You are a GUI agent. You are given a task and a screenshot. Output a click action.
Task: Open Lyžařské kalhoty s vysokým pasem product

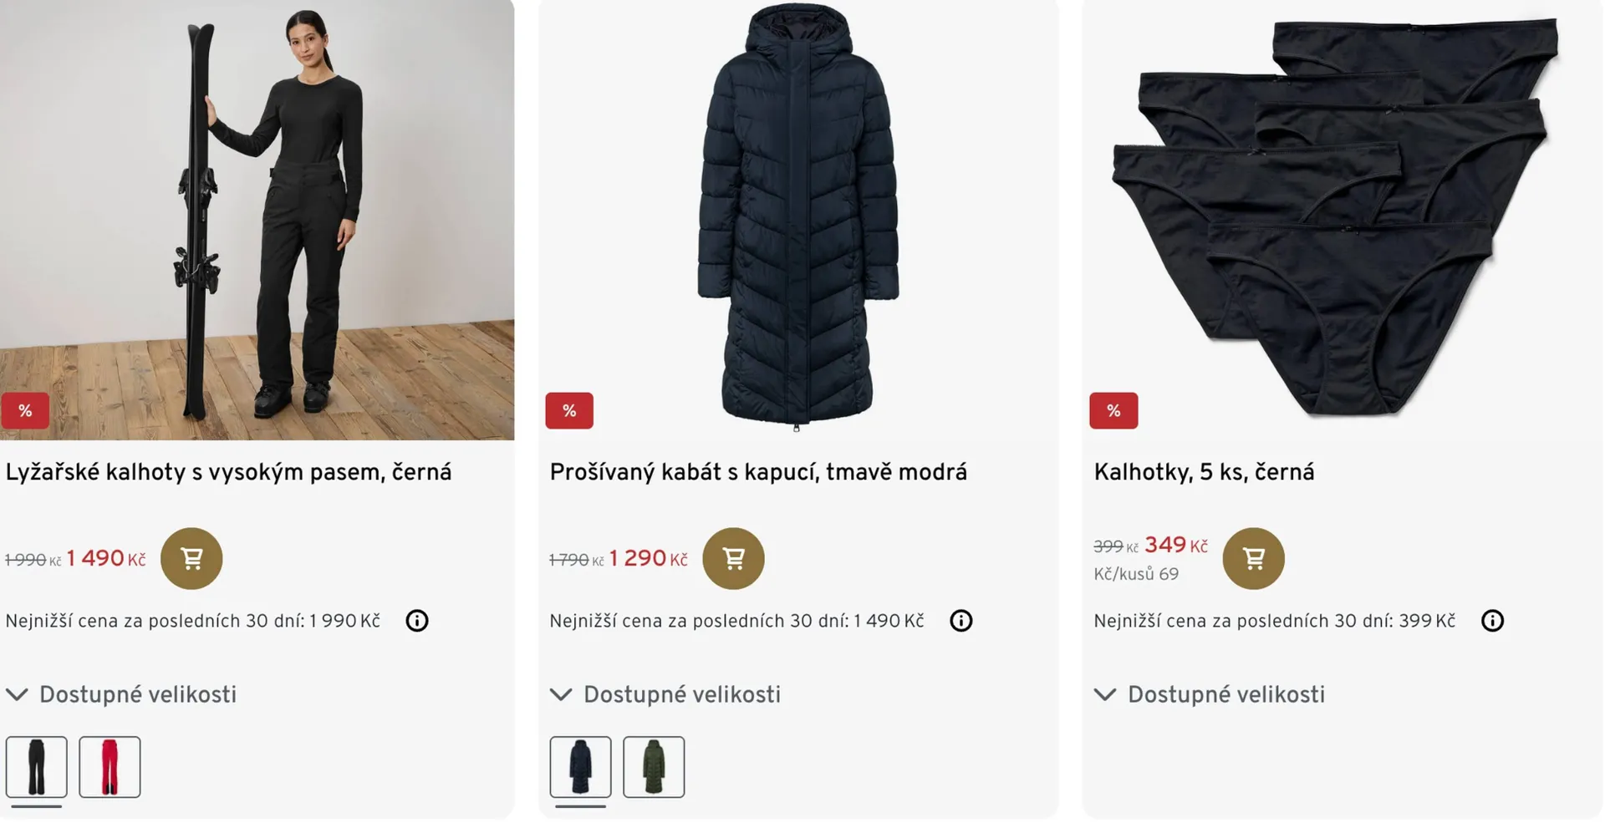228,472
